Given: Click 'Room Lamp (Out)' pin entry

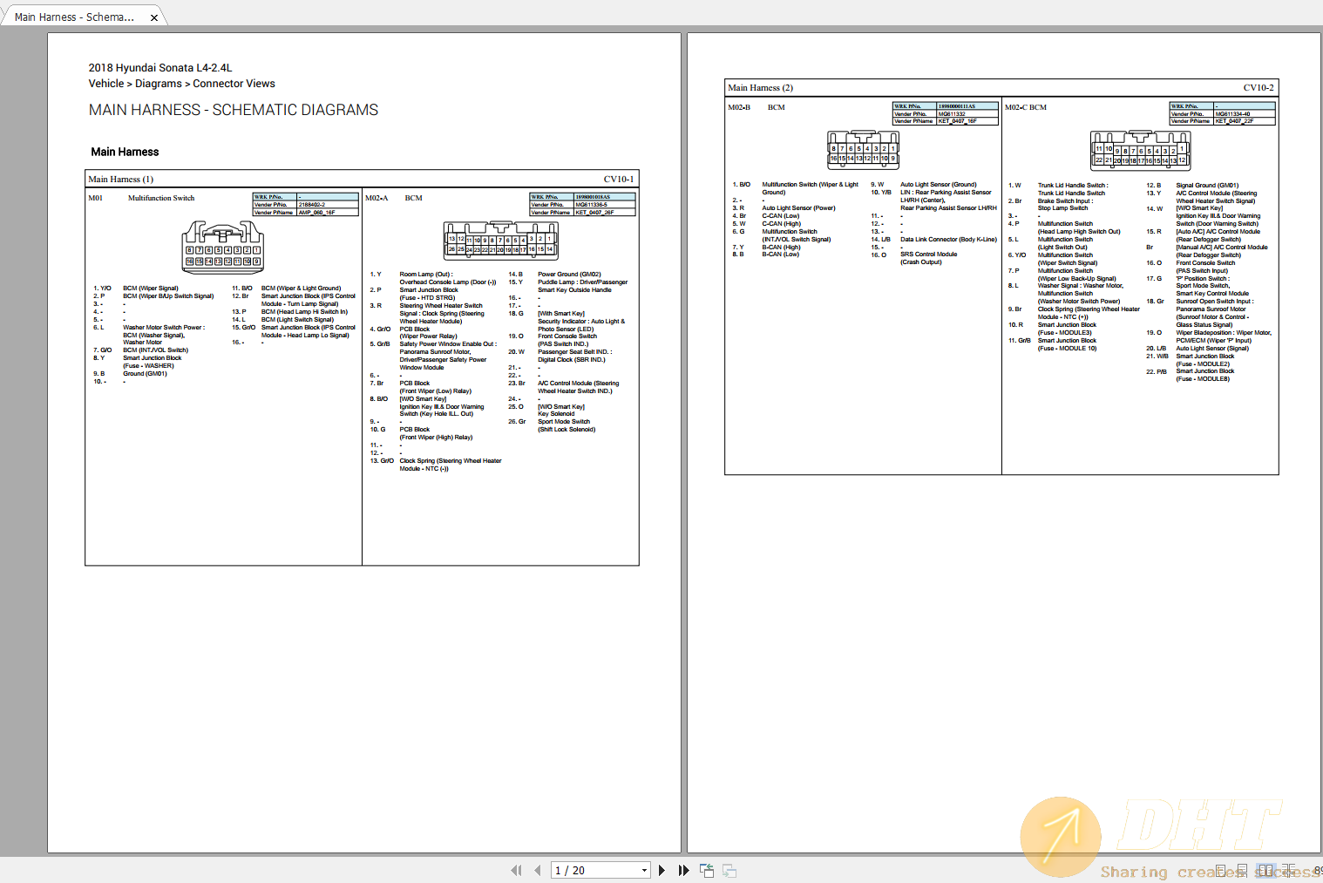Looking at the screenshot, I should pos(425,275).
